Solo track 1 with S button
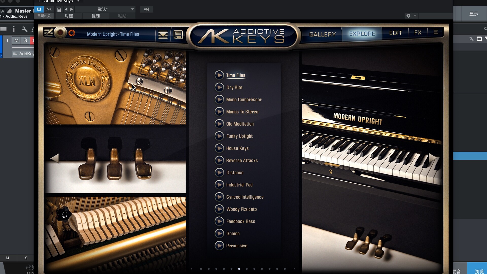487x274 pixels. pos(25,40)
